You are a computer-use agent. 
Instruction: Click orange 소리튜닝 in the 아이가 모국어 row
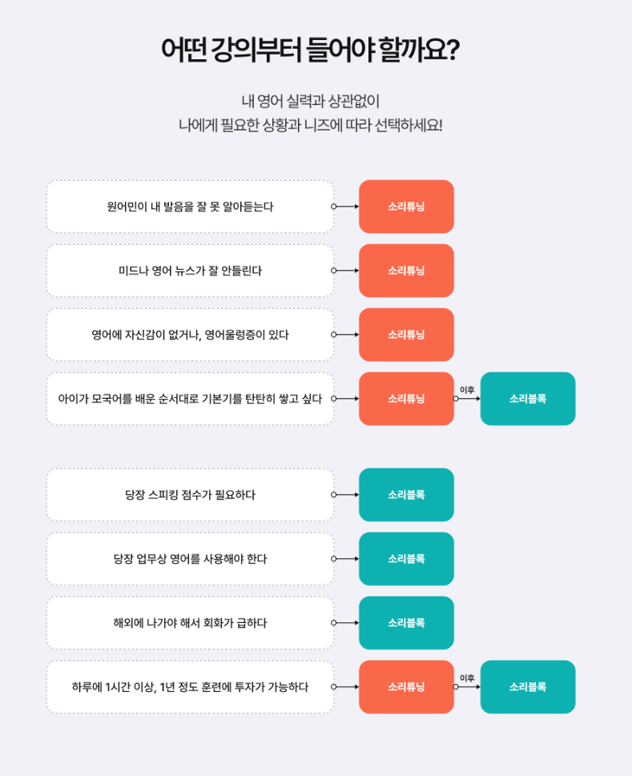click(406, 399)
